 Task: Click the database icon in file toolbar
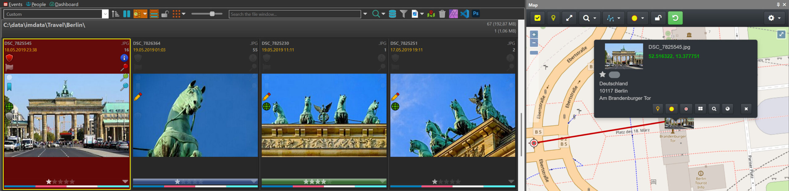tap(392, 14)
